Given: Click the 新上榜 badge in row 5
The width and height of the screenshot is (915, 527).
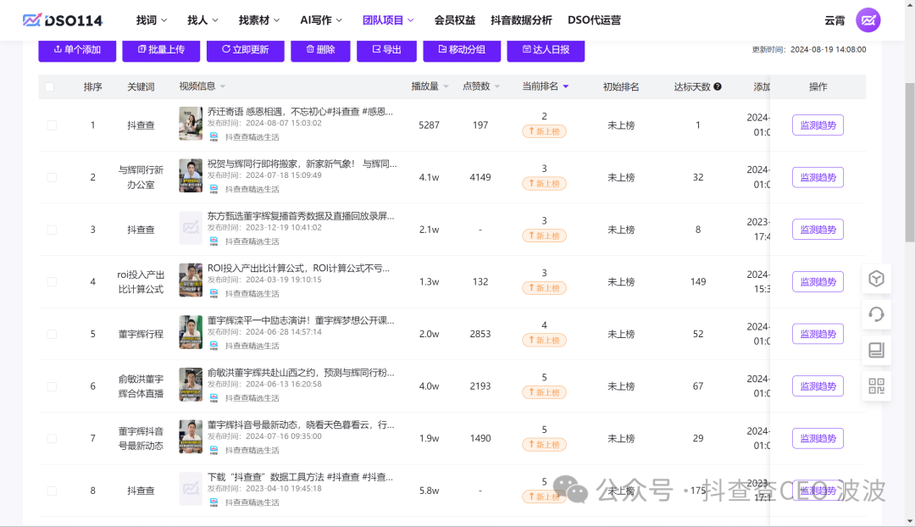Looking at the screenshot, I should click(544, 341).
